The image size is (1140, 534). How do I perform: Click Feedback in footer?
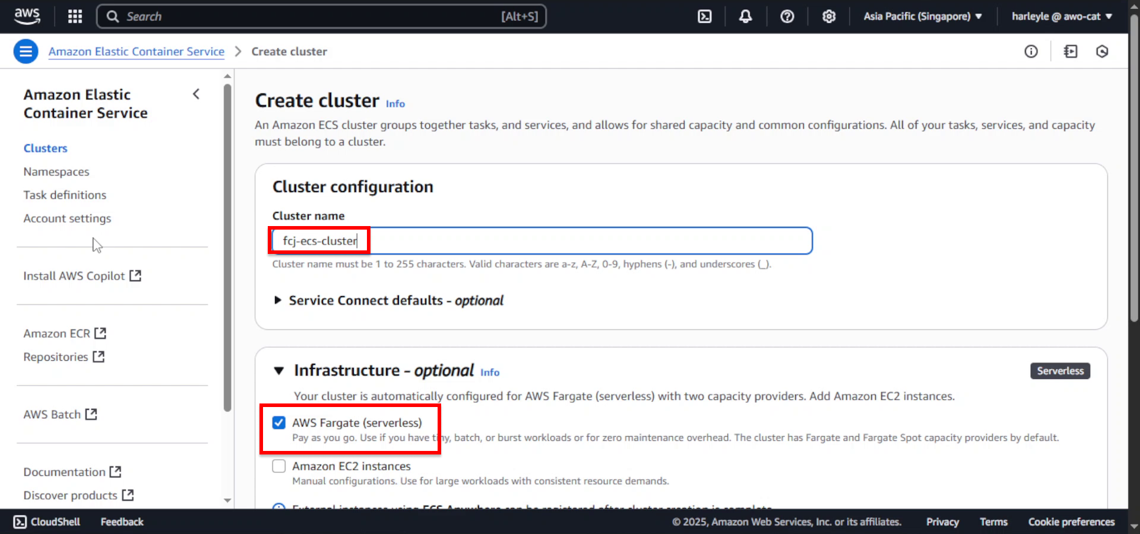click(x=122, y=522)
